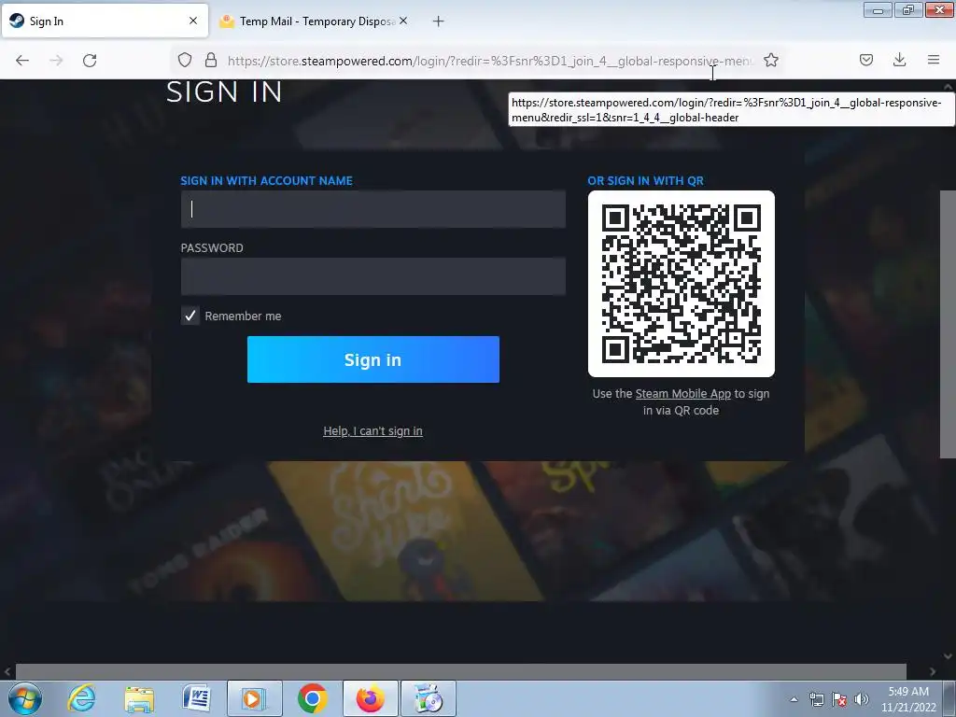Open the Steam Mobile App link
Viewport: 956px width, 717px height.
(x=682, y=394)
